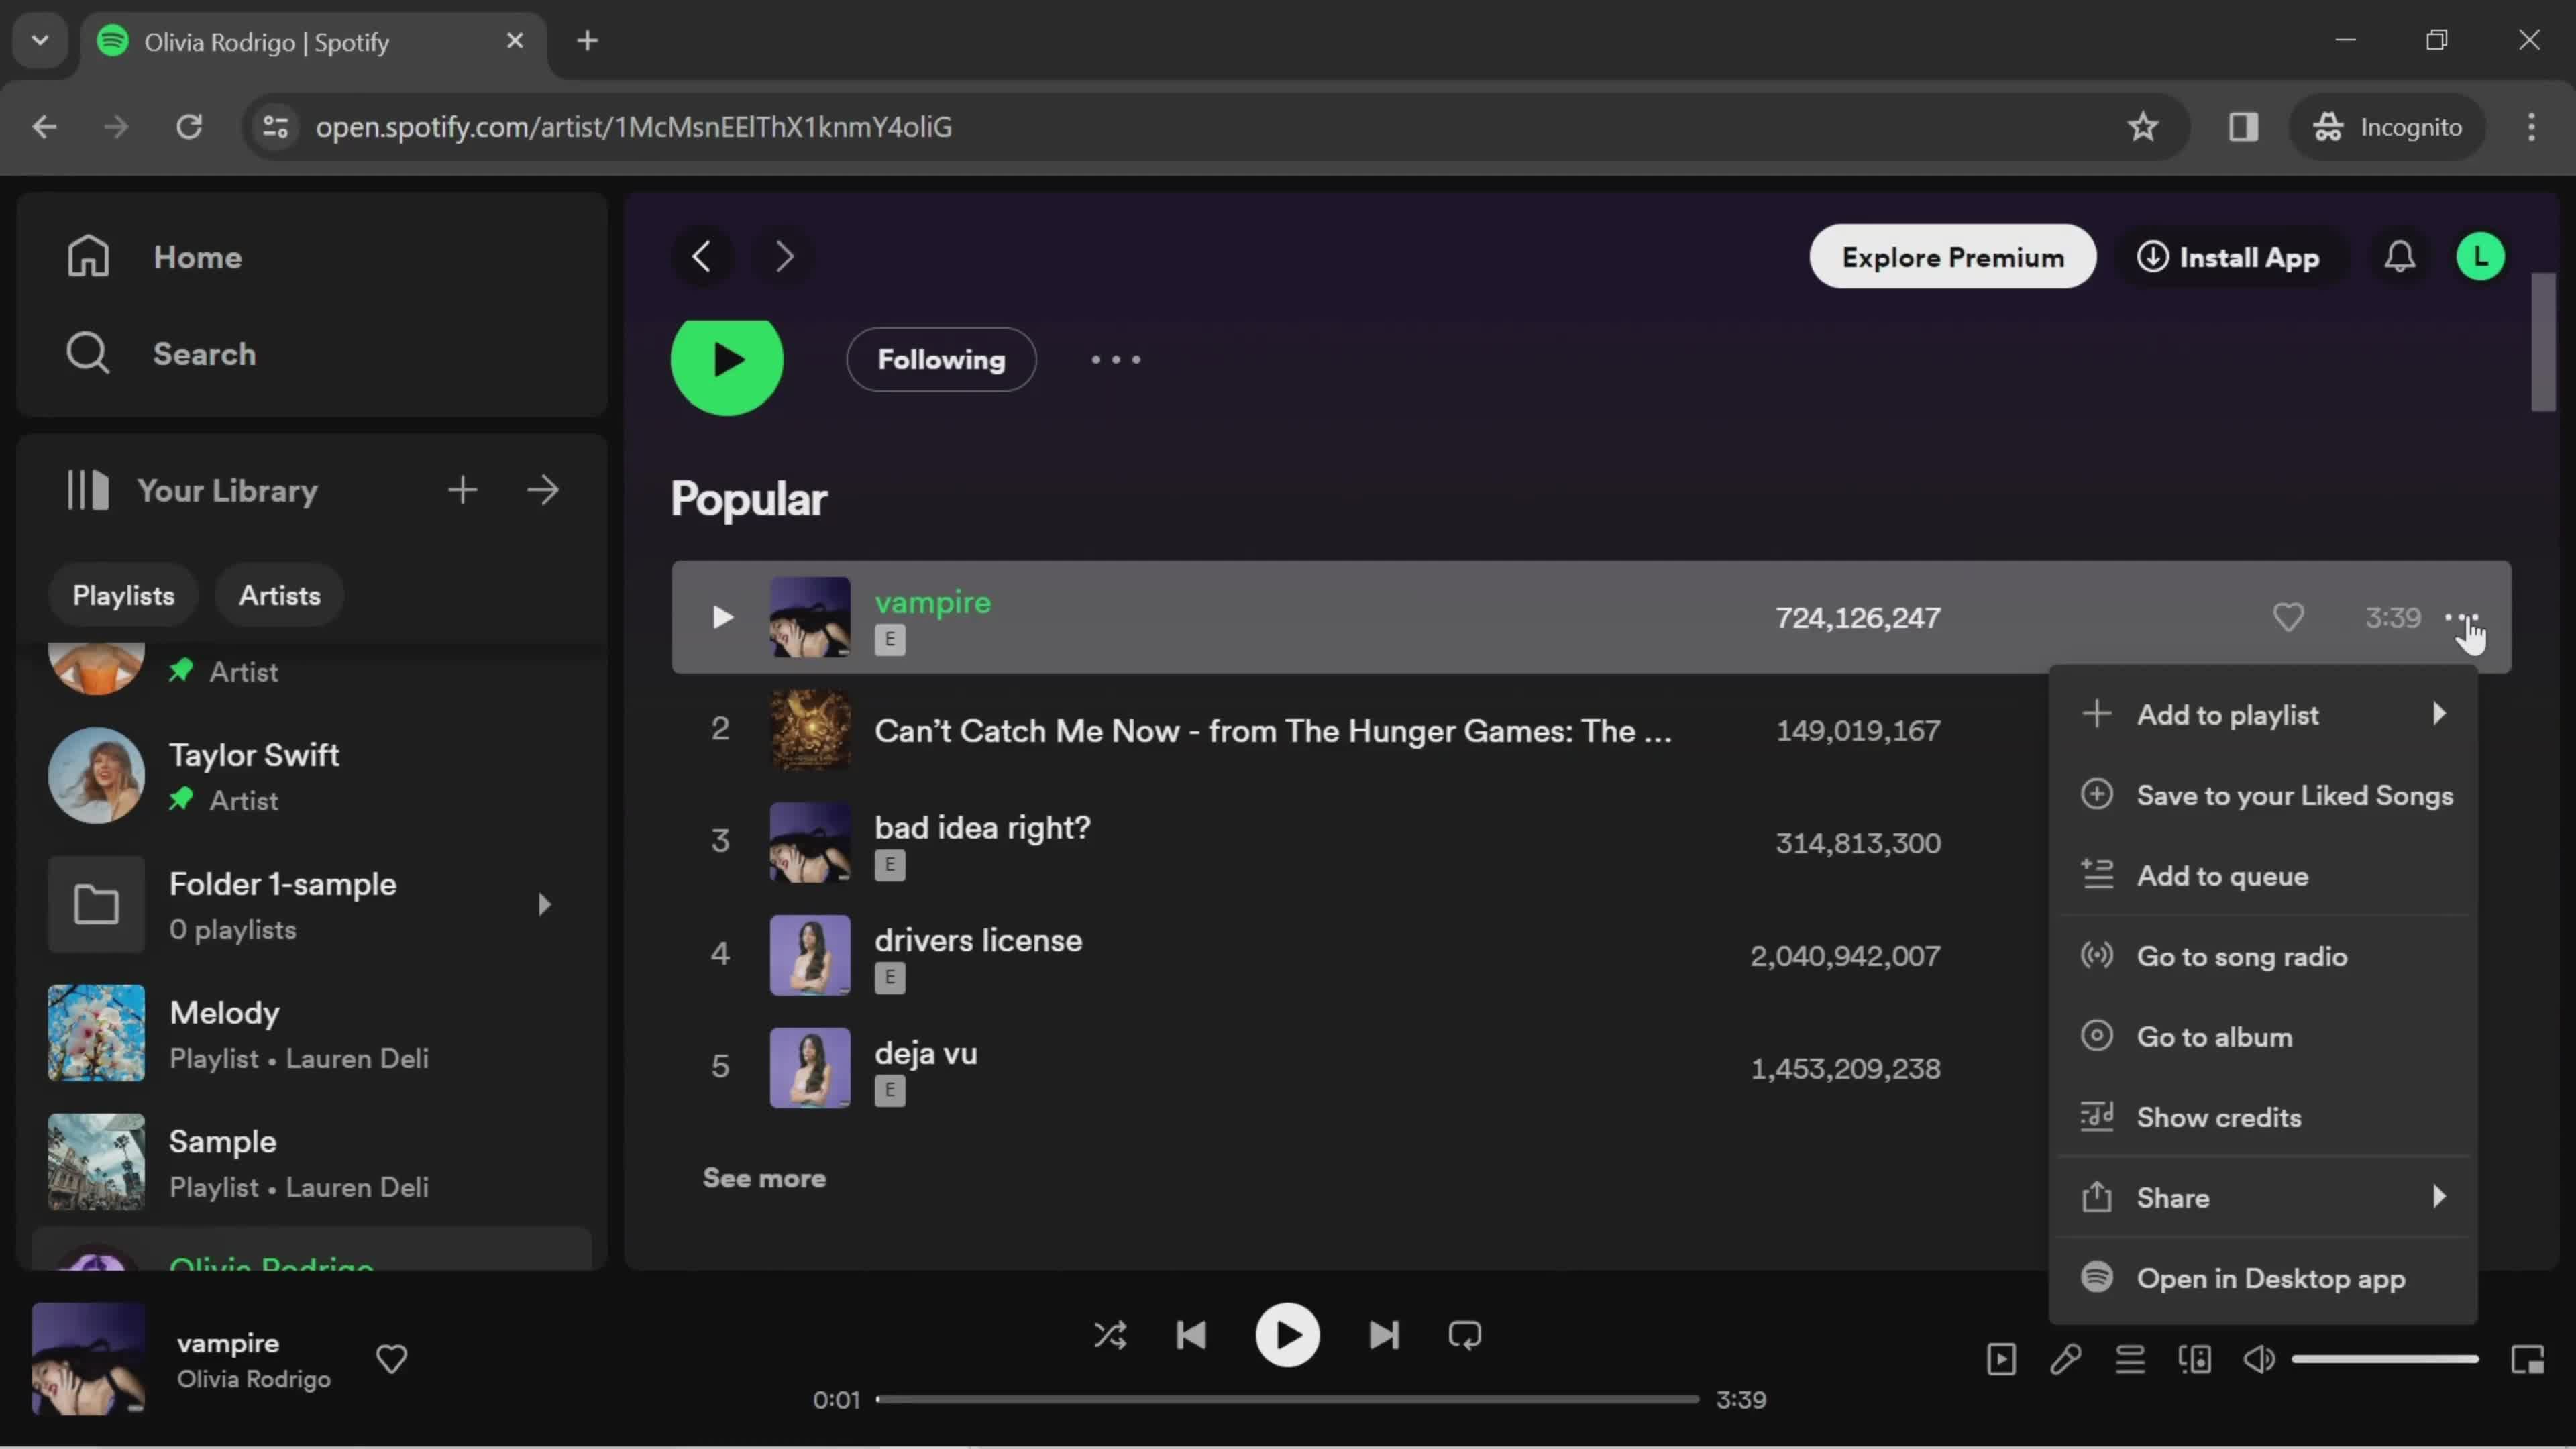Toggle shuffle in the player controls
The width and height of the screenshot is (2576, 1449).
1110,1335
